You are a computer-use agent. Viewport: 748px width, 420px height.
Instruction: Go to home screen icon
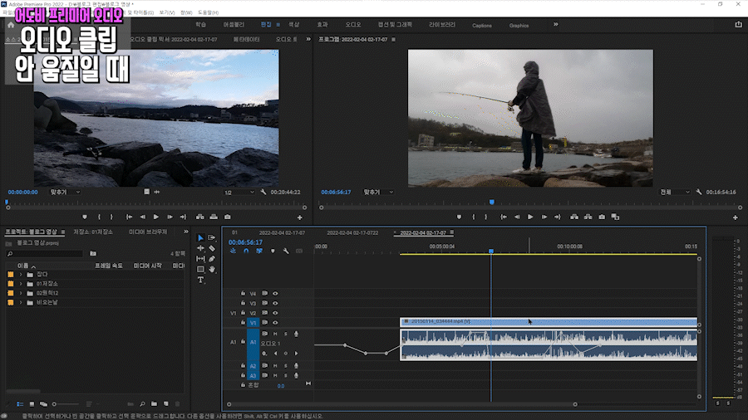11,25
